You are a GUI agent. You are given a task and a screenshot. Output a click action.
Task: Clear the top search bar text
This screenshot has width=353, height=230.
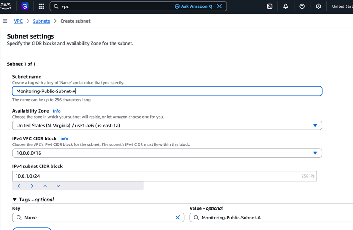[x=219, y=6]
